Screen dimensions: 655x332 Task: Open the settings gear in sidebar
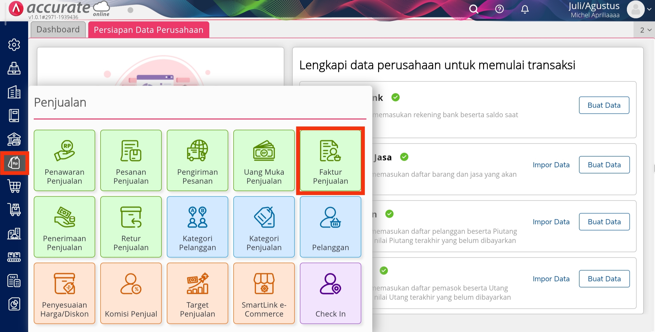(14, 45)
